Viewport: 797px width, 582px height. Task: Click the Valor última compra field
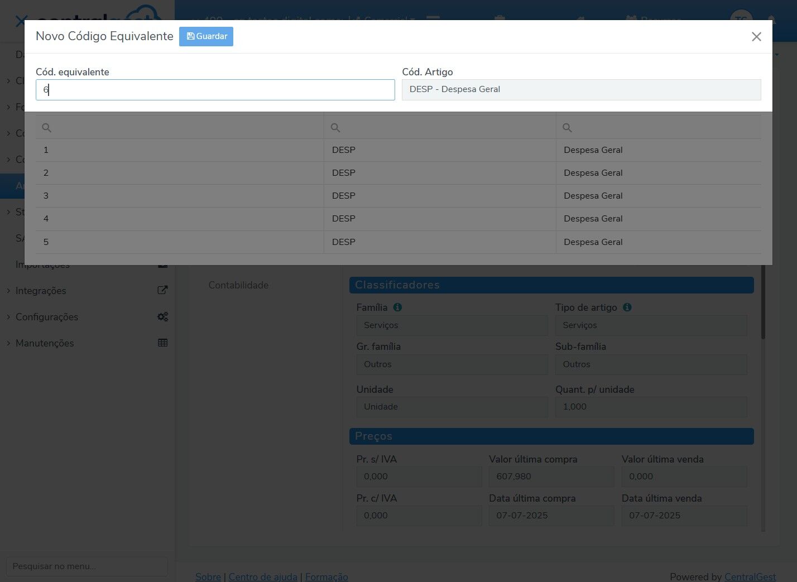(x=551, y=477)
